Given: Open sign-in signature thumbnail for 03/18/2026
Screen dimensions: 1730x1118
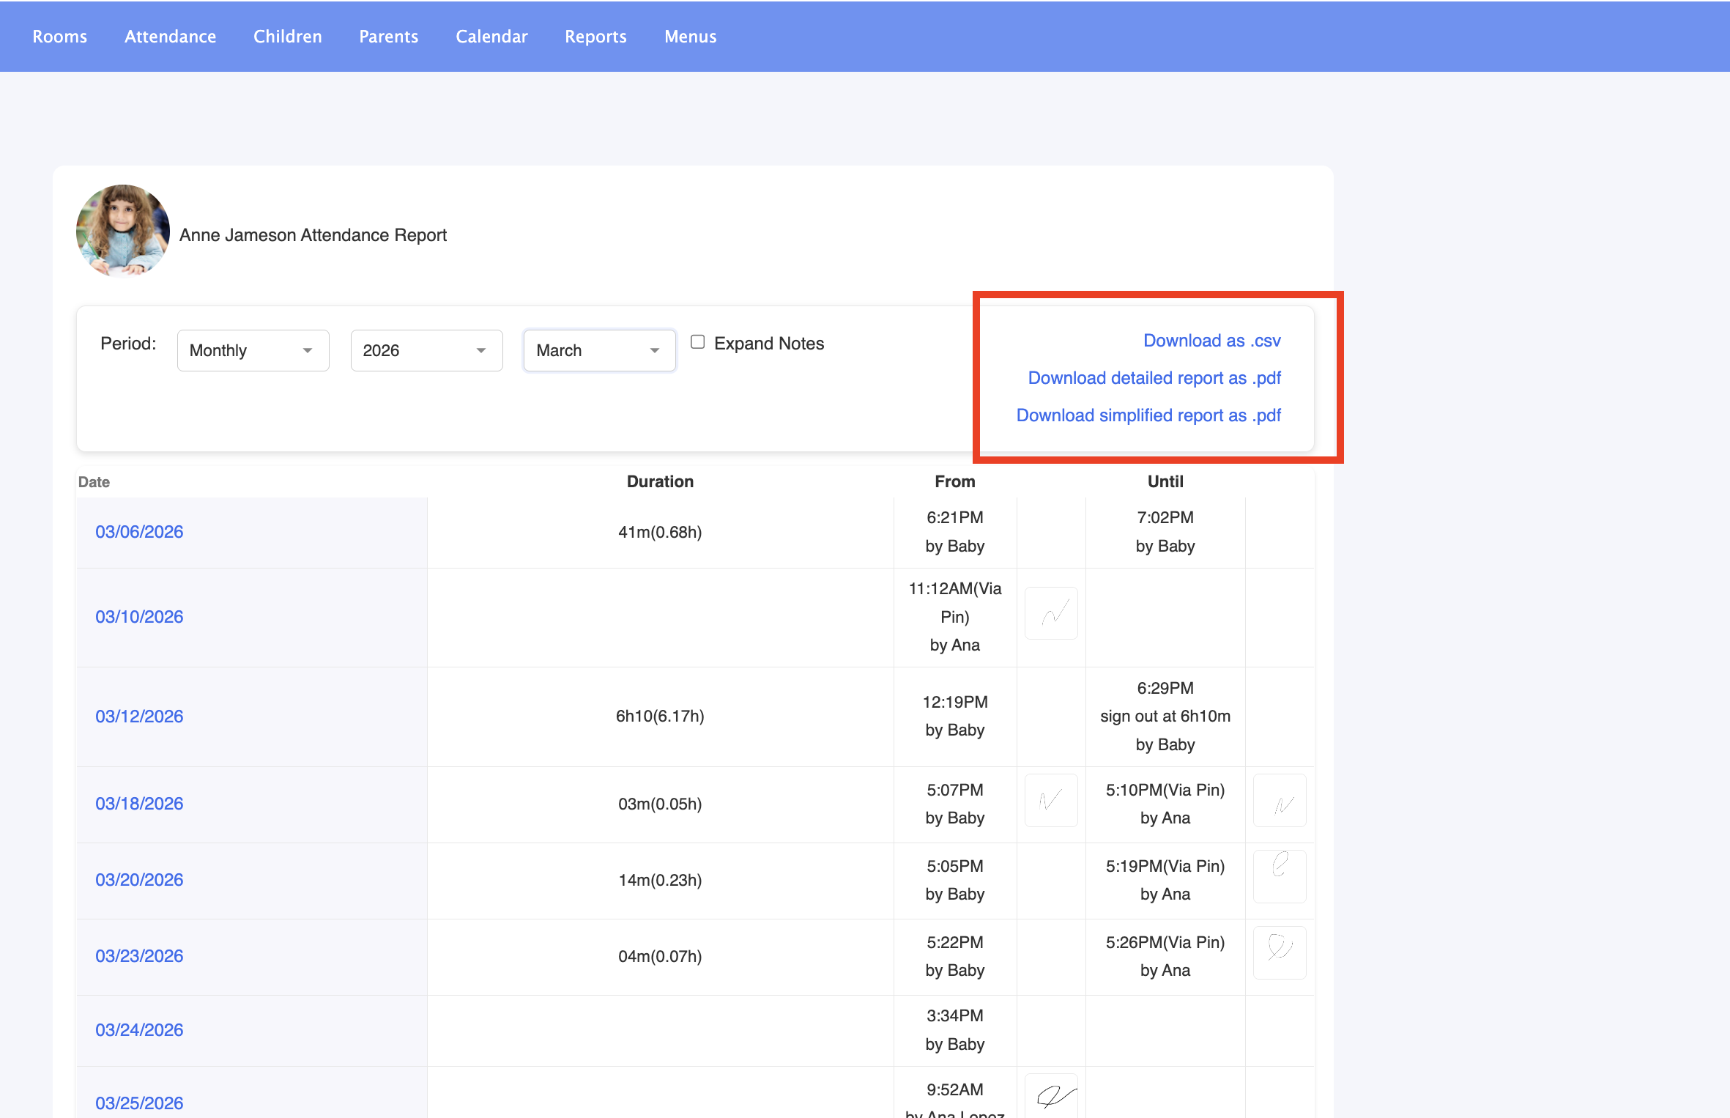Looking at the screenshot, I should tap(1050, 800).
